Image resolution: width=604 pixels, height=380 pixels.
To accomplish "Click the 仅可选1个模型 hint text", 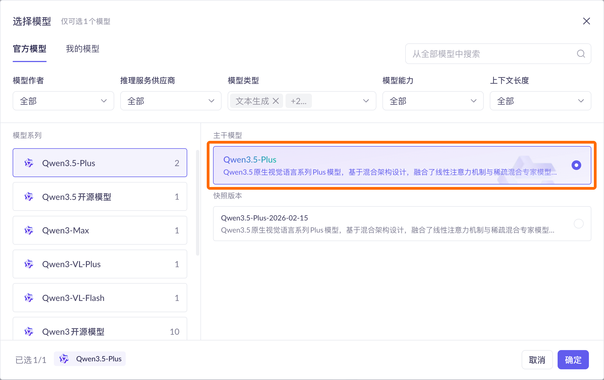I will pyautogui.click(x=86, y=21).
